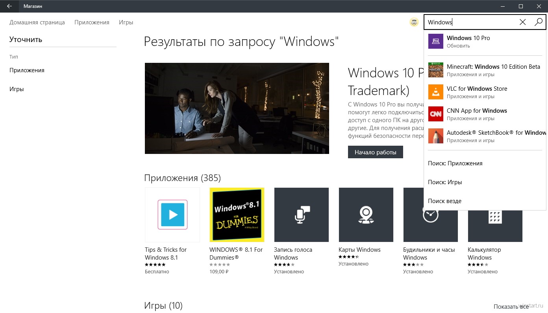The image size is (548, 313).
Task: Click Запись голоса Windows title
Action: coord(293,254)
